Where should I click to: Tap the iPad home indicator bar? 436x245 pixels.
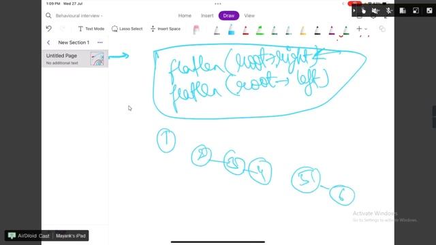tap(218, 242)
